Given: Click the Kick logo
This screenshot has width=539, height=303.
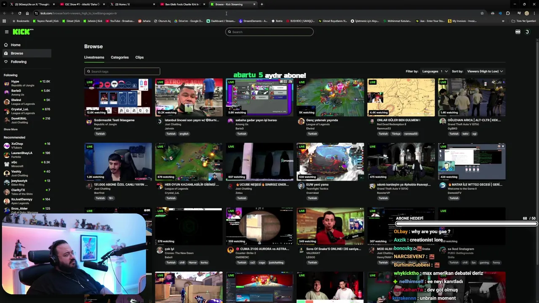Looking at the screenshot, I should click(x=23, y=32).
